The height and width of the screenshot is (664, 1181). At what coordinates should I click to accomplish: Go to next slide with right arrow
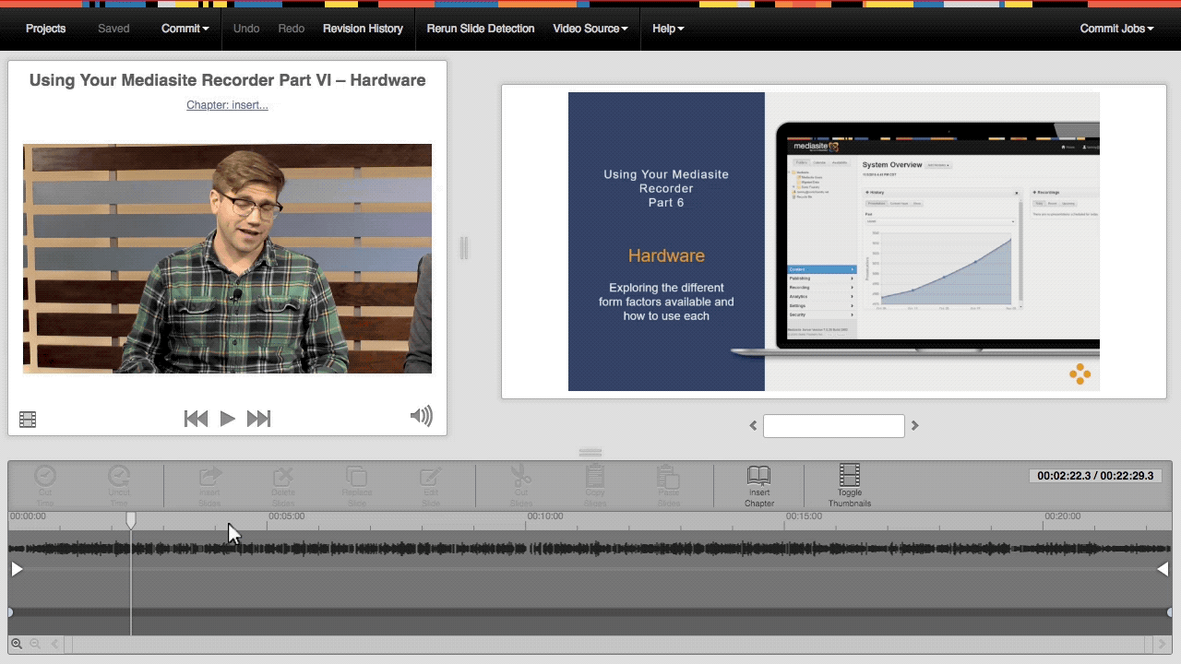click(914, 425)
